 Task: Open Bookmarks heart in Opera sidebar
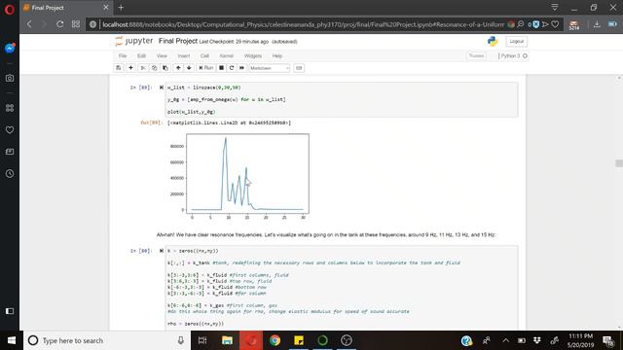[x=10, y=129]
